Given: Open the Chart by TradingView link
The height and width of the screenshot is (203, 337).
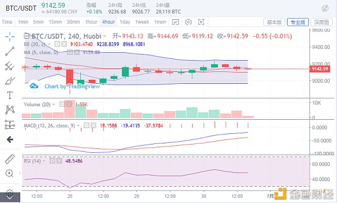Looking at the screenshot, I should point(72,87).
